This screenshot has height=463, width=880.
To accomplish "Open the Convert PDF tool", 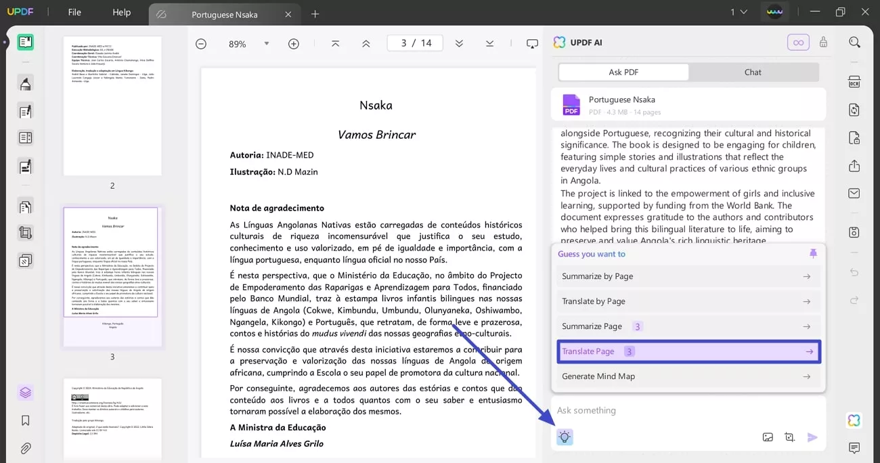I will [854, 110].
